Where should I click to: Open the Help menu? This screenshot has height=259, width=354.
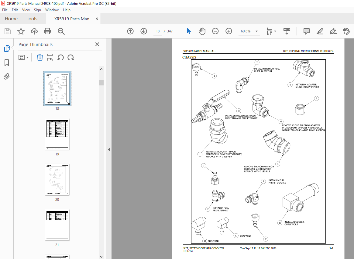(x=67, y=10)
